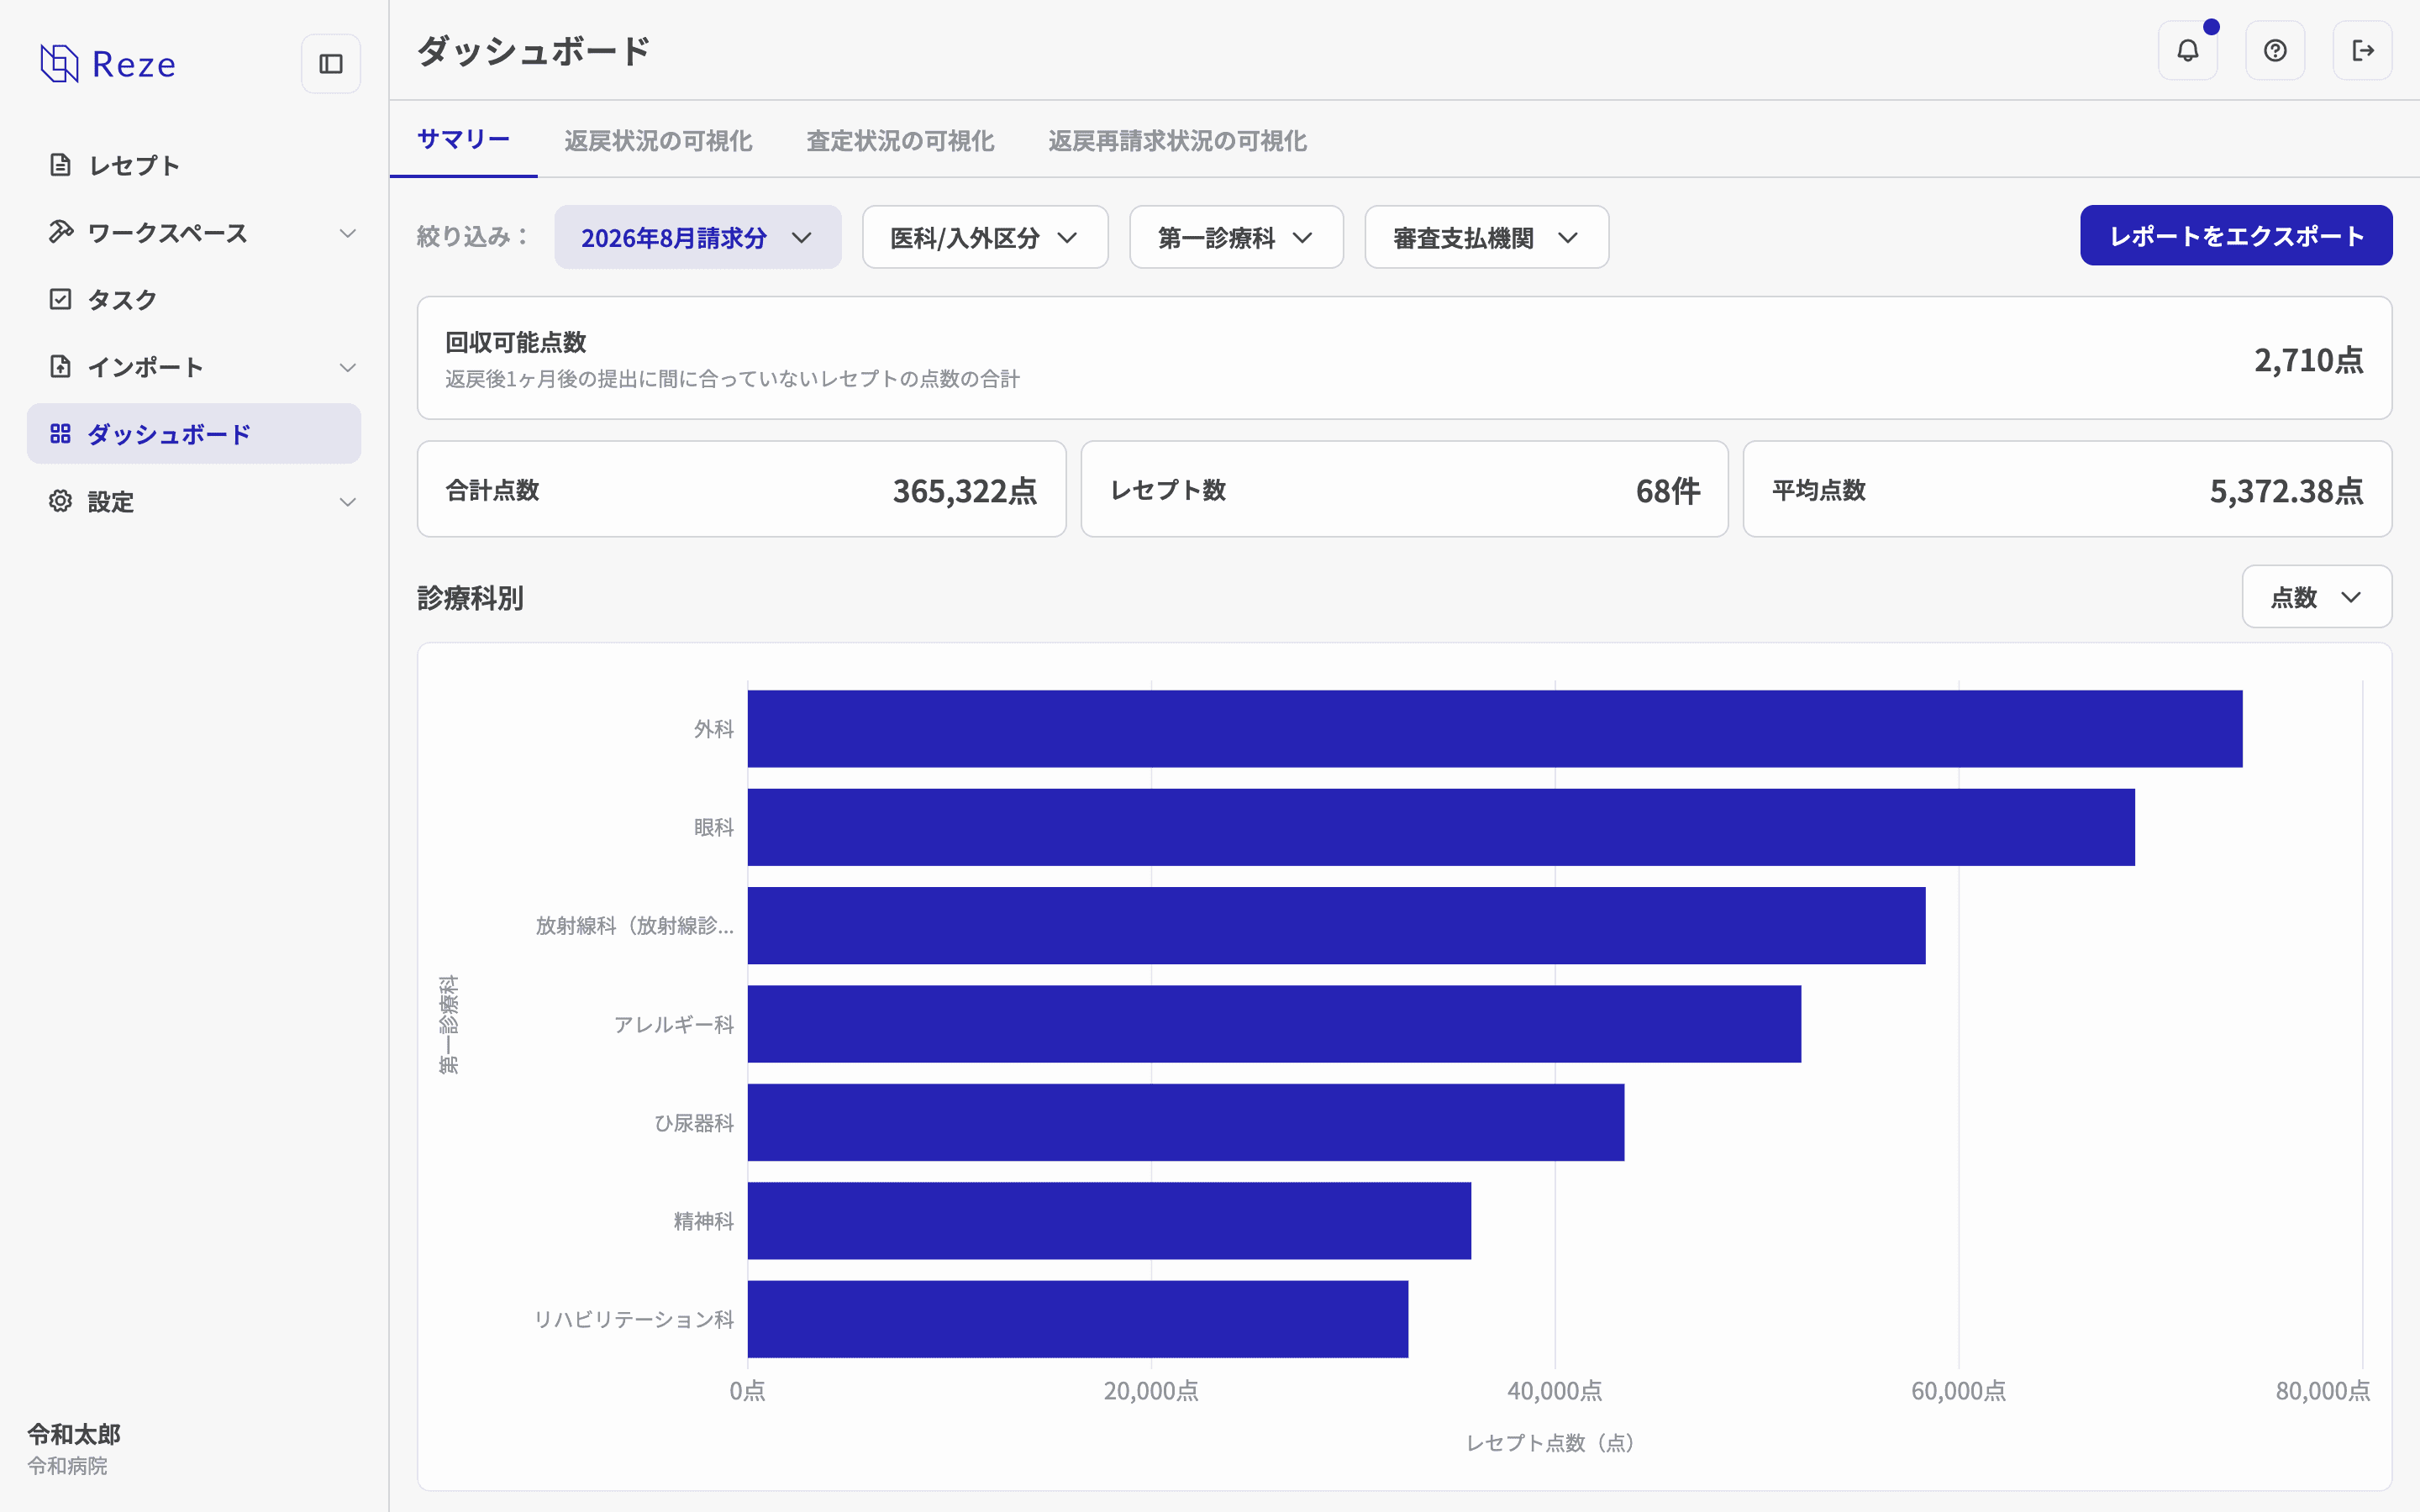Click the アレルギー科 bar in the chart

(1274, 1023)
